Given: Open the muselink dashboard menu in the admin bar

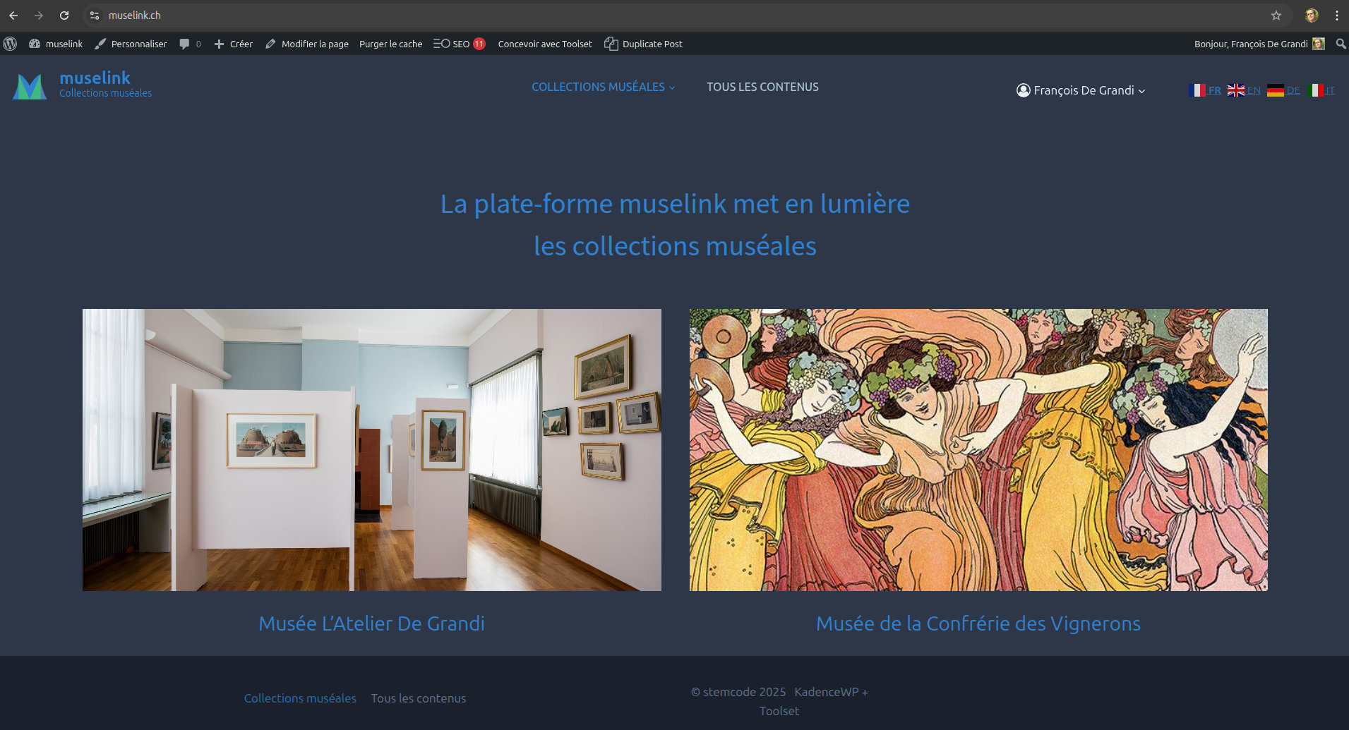Looking at the screenshot, I should 56,44.
